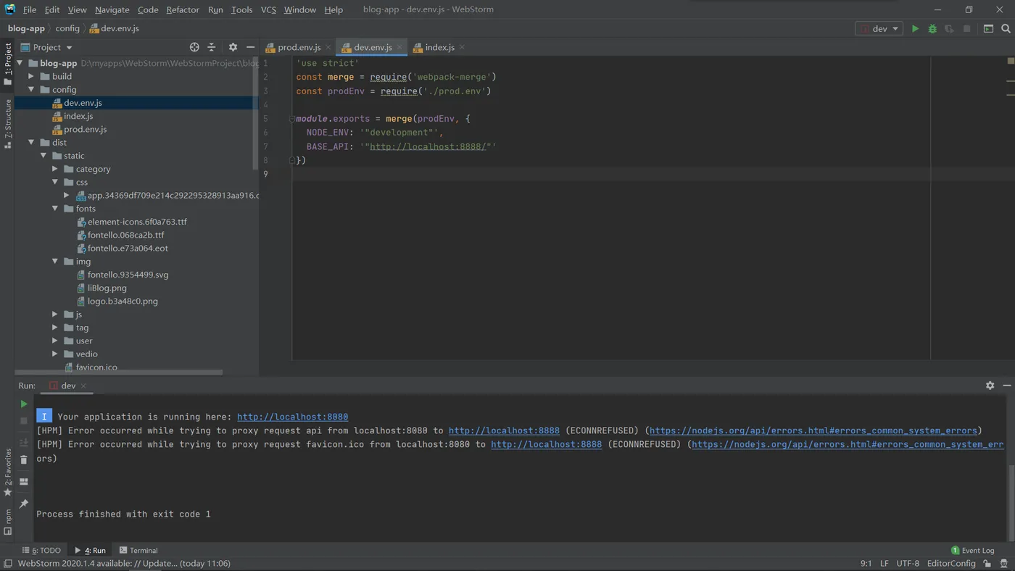Close the dev.env.js editor tab
Image resolution: width=1015 pixels, height=571 pixels.
[399, 47]
